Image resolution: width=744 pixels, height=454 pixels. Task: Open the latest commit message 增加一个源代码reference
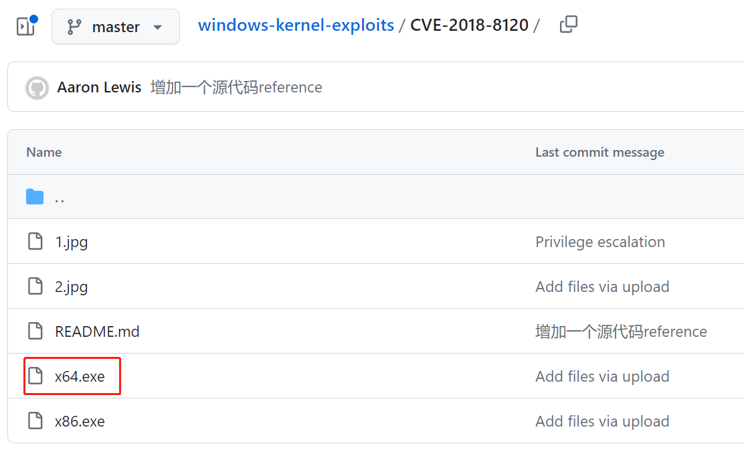pos(236,88)
